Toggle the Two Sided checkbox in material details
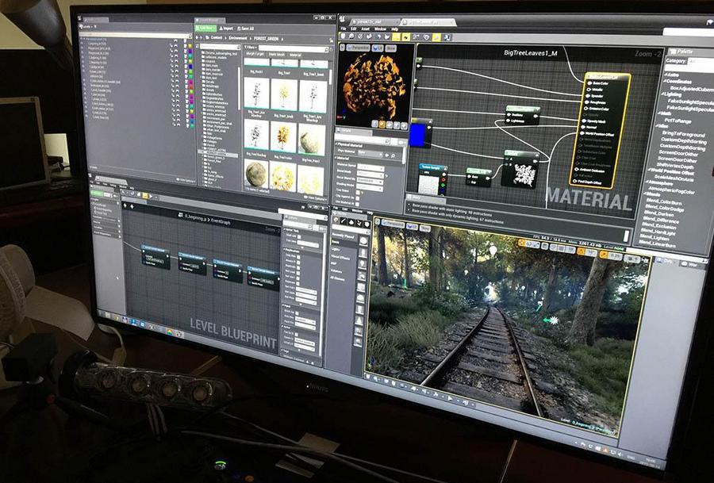 pyautogui.click(x=358, y=191)
